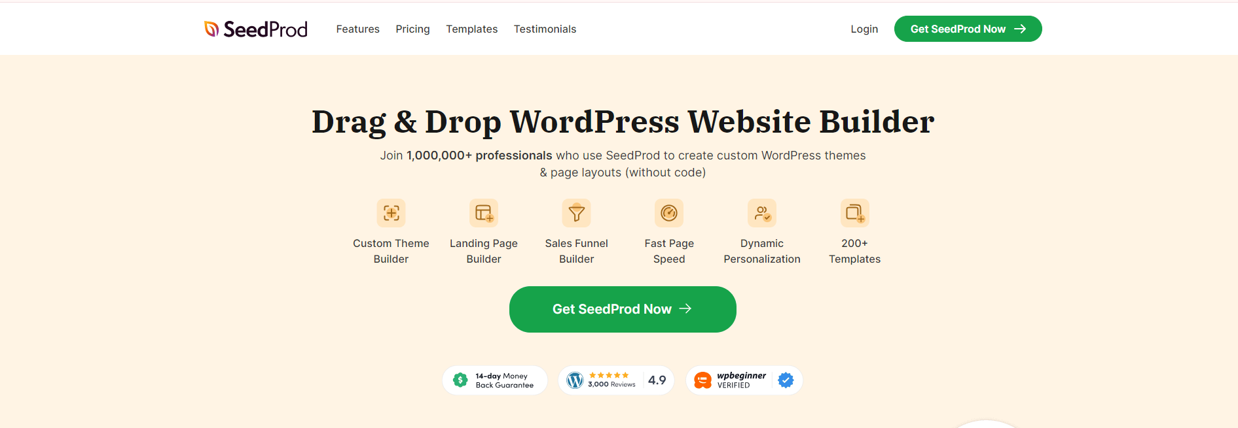This screenshot has width=1238, height=428.
Task: Click the Login link
Action: pos(864,29)
